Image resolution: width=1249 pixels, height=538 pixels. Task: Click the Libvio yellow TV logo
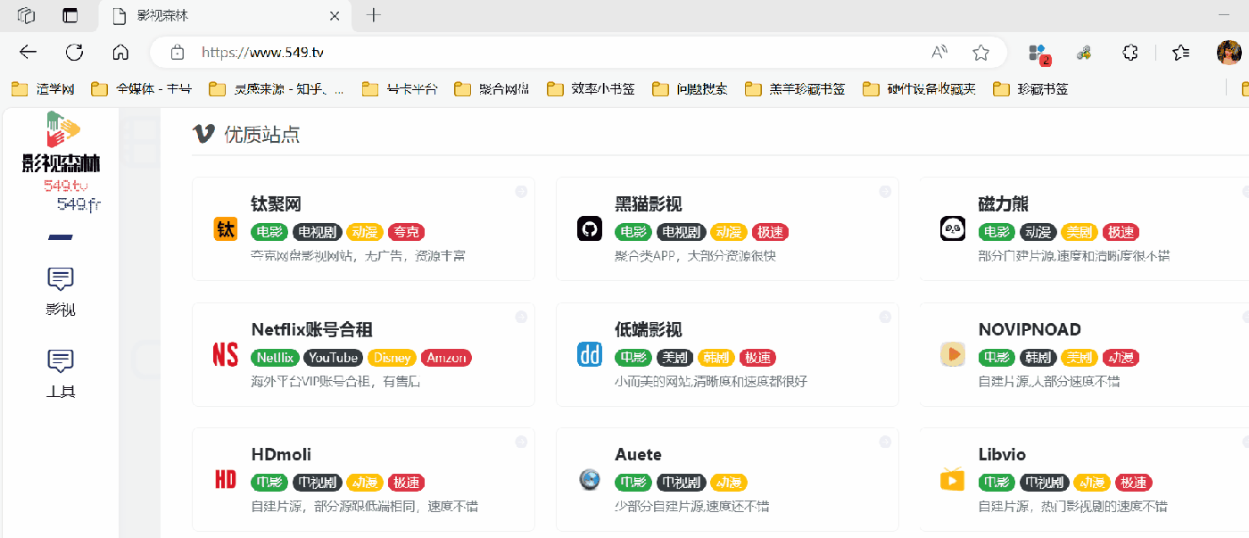click(x=952, y=479)
